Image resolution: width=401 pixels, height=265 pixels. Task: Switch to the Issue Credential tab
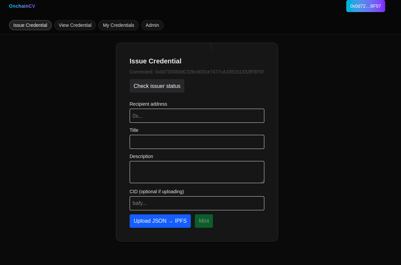pyautogui.click(x=30, y=25)
